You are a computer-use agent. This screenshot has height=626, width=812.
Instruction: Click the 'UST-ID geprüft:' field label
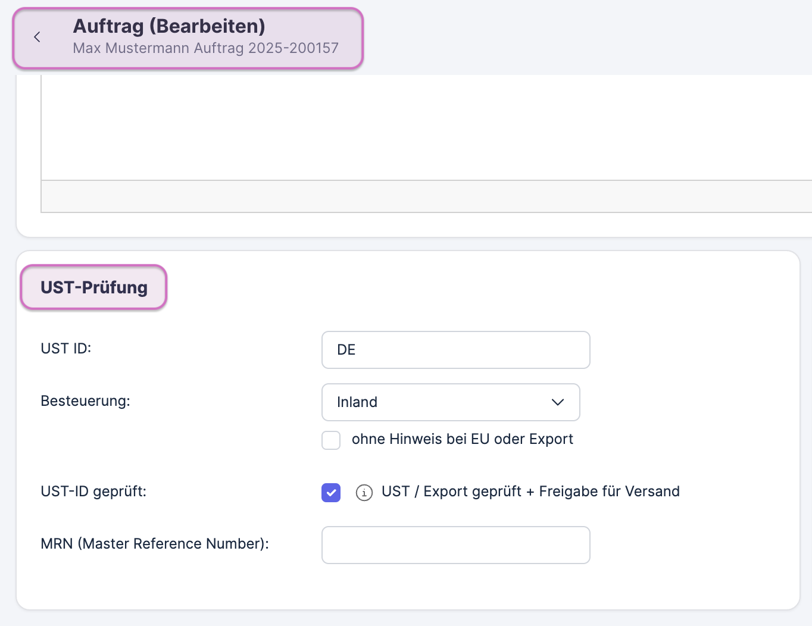[x=93, y=492]
